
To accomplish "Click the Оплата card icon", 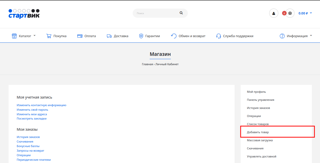I will point(80,36).
